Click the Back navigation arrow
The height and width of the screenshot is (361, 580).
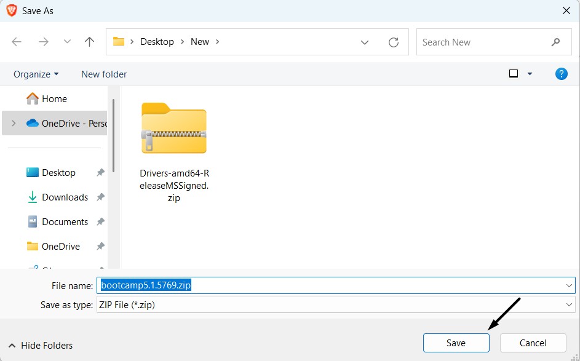pos(17,42)
